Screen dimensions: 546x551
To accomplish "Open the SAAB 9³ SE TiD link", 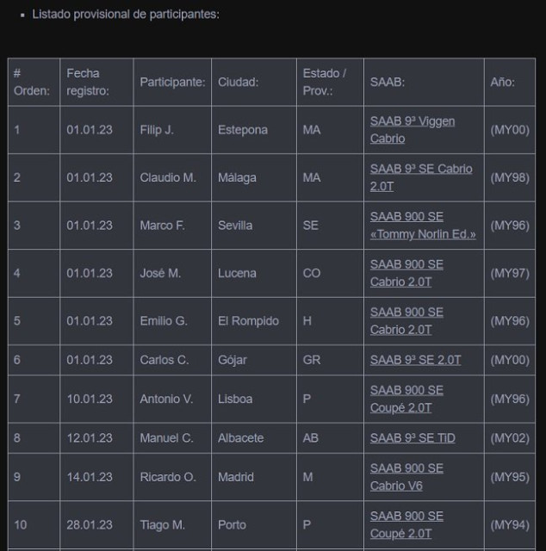I will [x=413, y=438].
